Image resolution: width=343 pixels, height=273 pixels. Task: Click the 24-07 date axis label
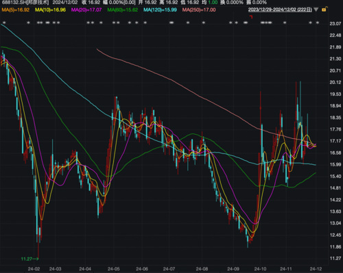click(169, 269)
